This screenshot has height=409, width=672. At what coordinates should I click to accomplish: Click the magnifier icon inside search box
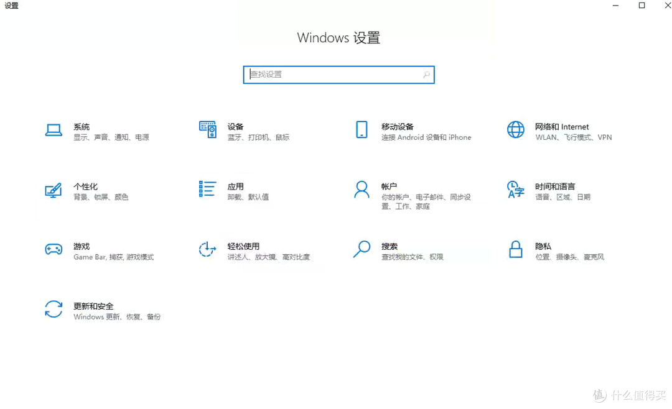[426, 75]
